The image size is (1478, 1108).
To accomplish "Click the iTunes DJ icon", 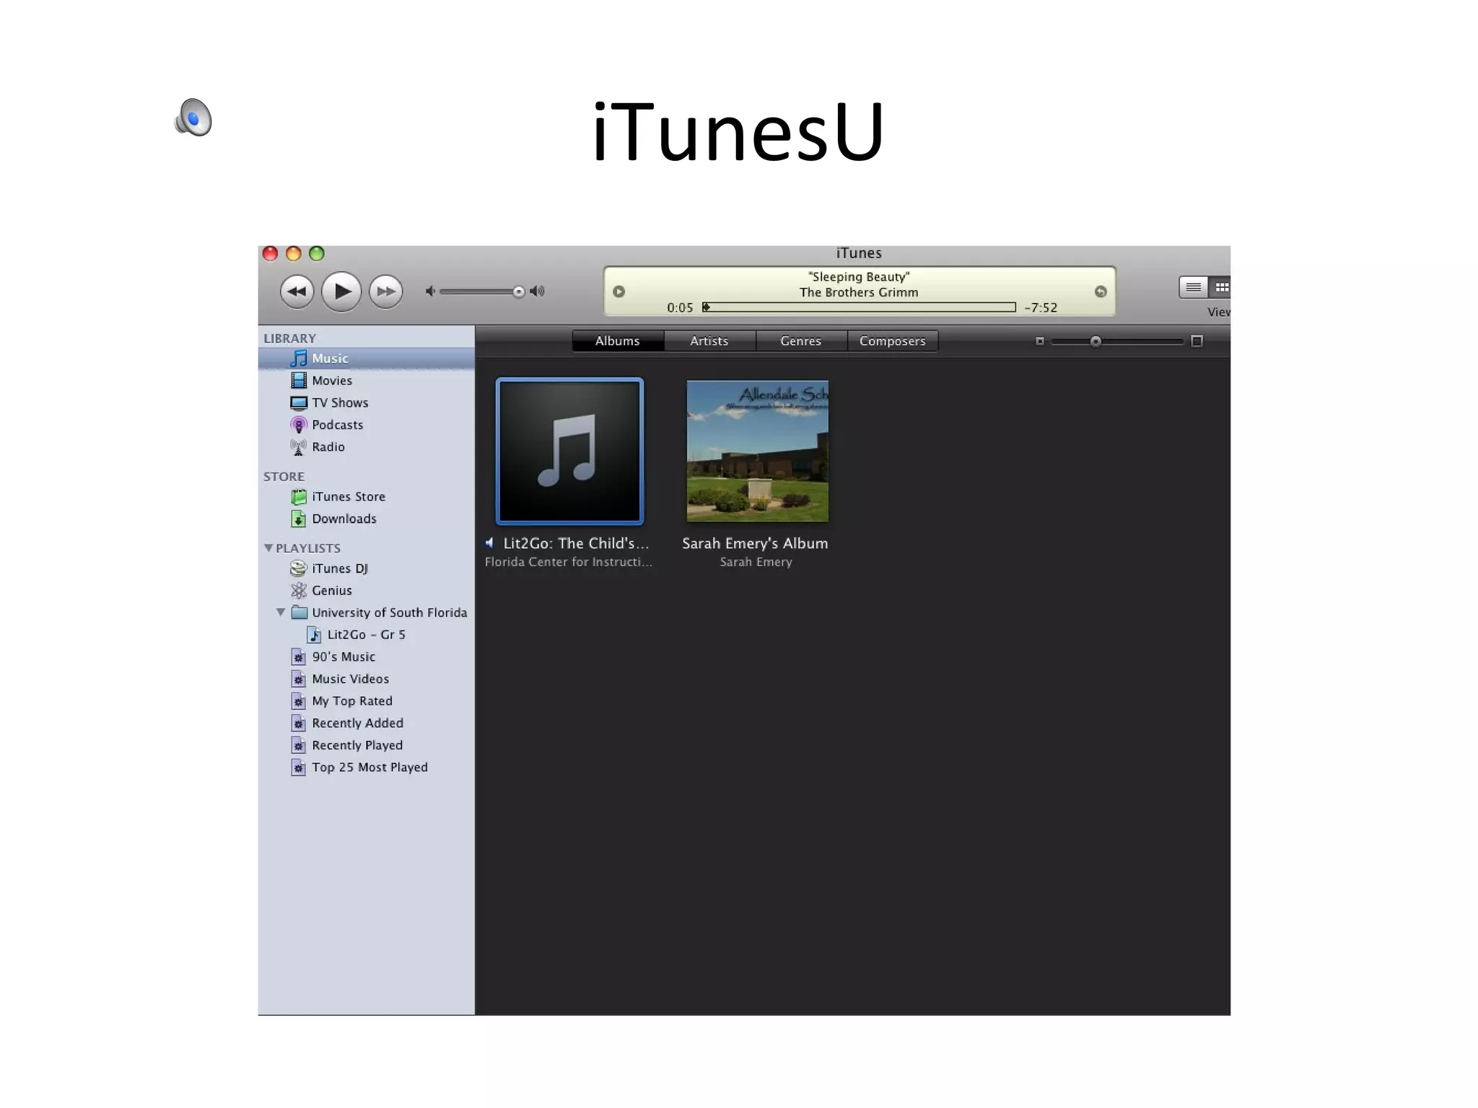I will coord(298,568).
